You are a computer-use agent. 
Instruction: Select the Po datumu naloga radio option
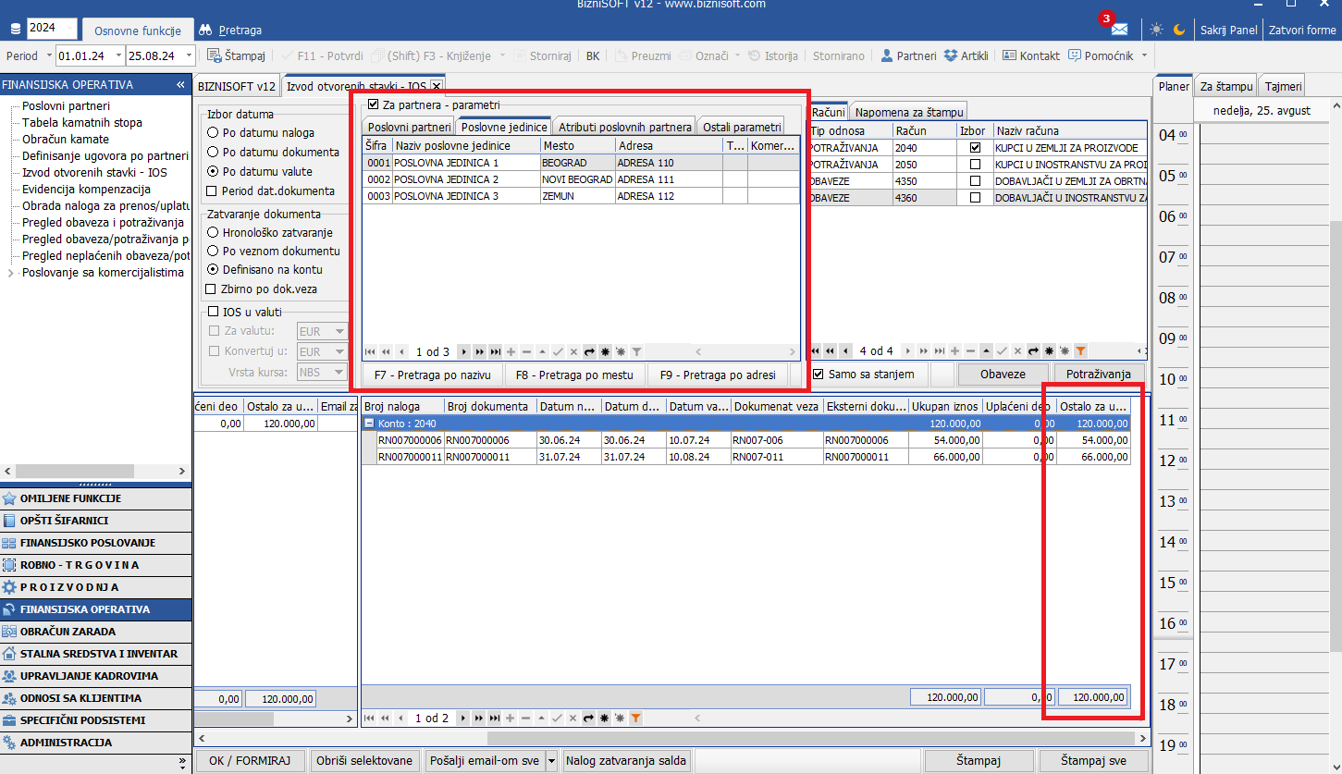pos(213,133)
